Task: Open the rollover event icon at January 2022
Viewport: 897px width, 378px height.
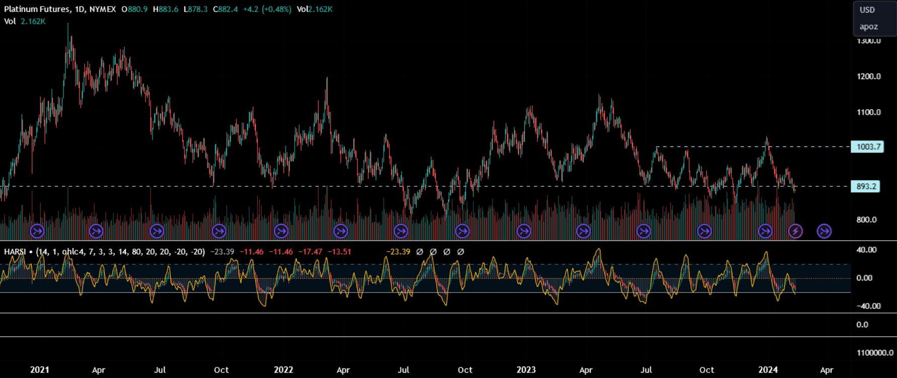Action: pyautogui.click(x=281, y=232)
